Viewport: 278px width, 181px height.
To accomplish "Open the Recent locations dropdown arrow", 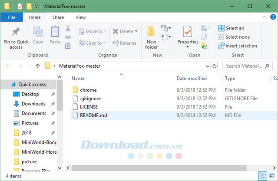I will click(30, 66).
